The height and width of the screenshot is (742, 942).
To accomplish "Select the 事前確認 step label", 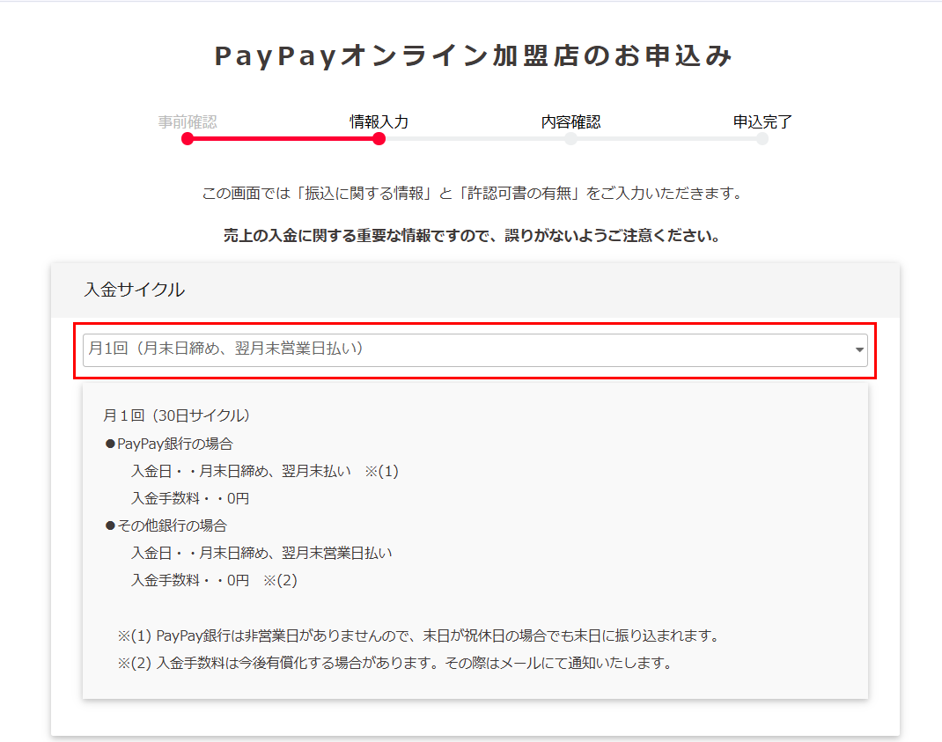I will point(188,122).
